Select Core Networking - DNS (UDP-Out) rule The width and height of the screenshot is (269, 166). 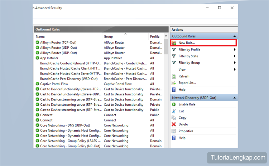click(x=99, y=125)
